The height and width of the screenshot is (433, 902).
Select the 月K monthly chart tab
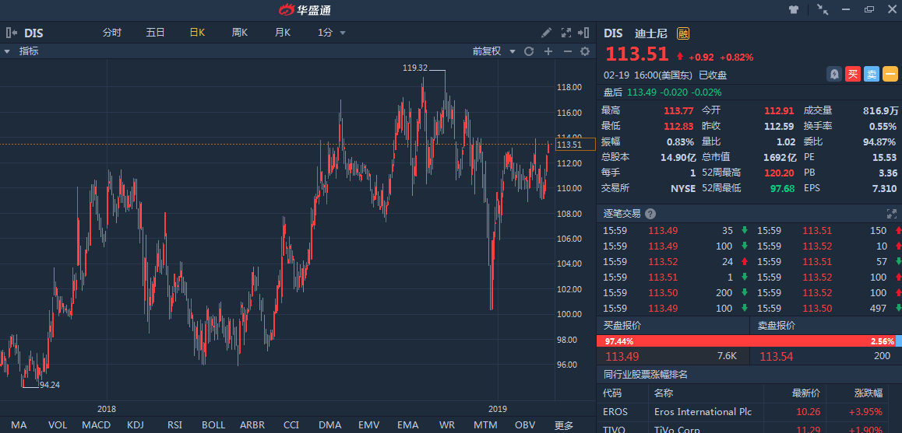coord(283,33)
